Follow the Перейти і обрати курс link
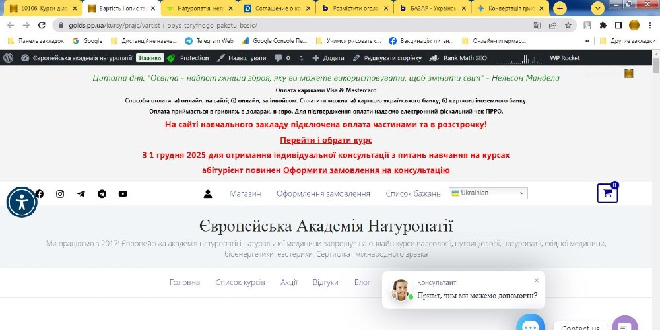660x330 pixels. coord(326,140)
